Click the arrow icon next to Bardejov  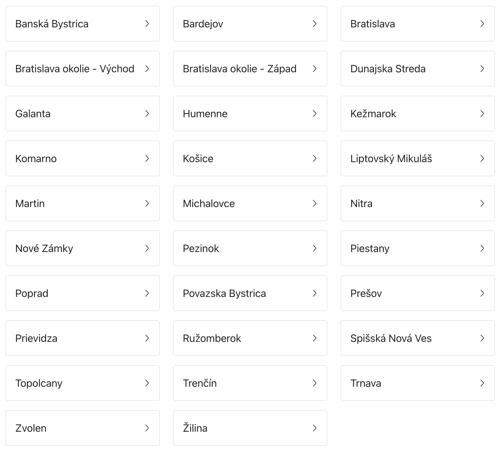coord(315,24)
